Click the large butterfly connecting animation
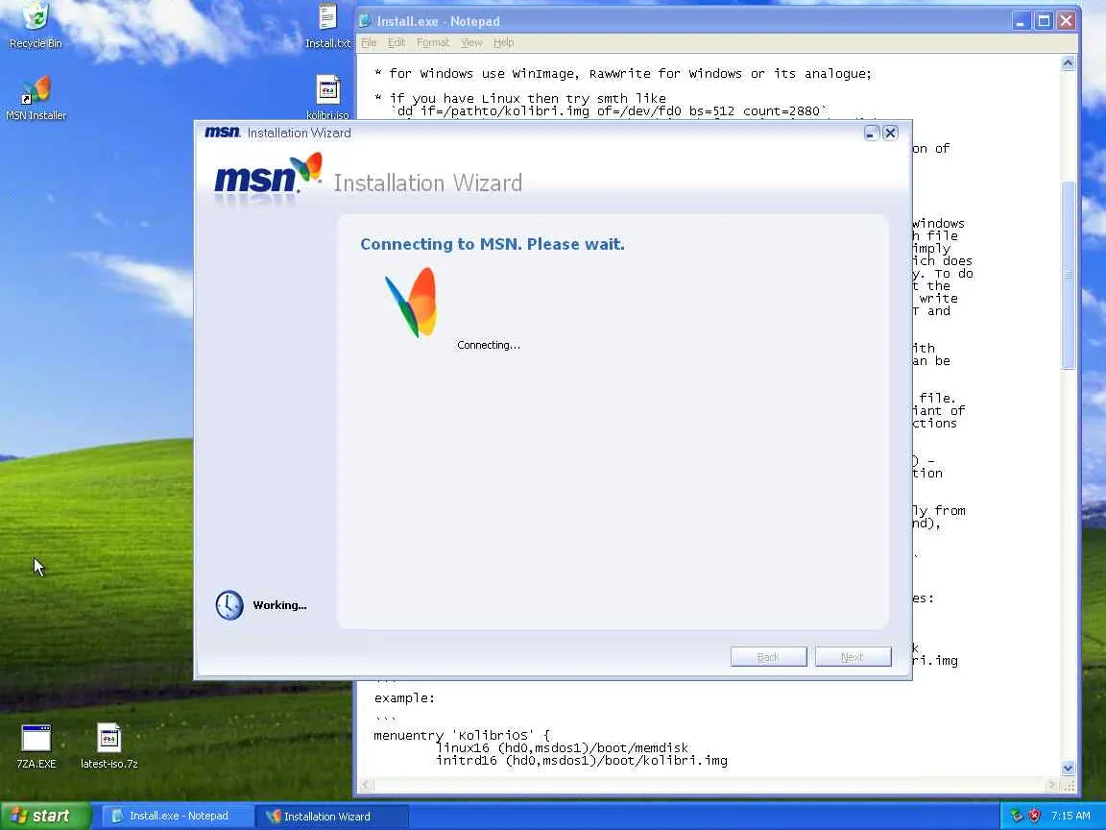Viewport: 1106px width, 830px height. 411,302
